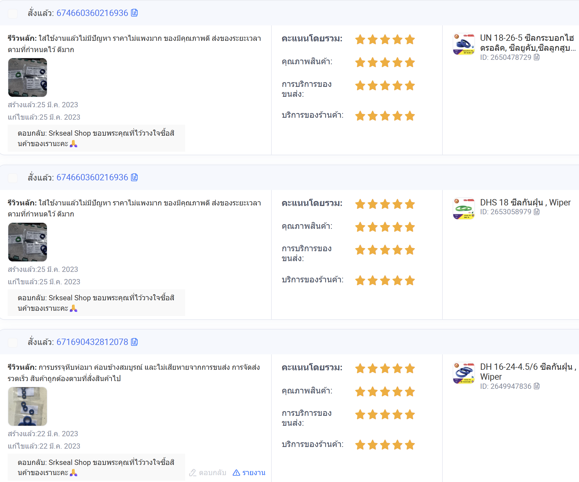Open DH 16-24-4.5/6 product title

coord(528,372)
